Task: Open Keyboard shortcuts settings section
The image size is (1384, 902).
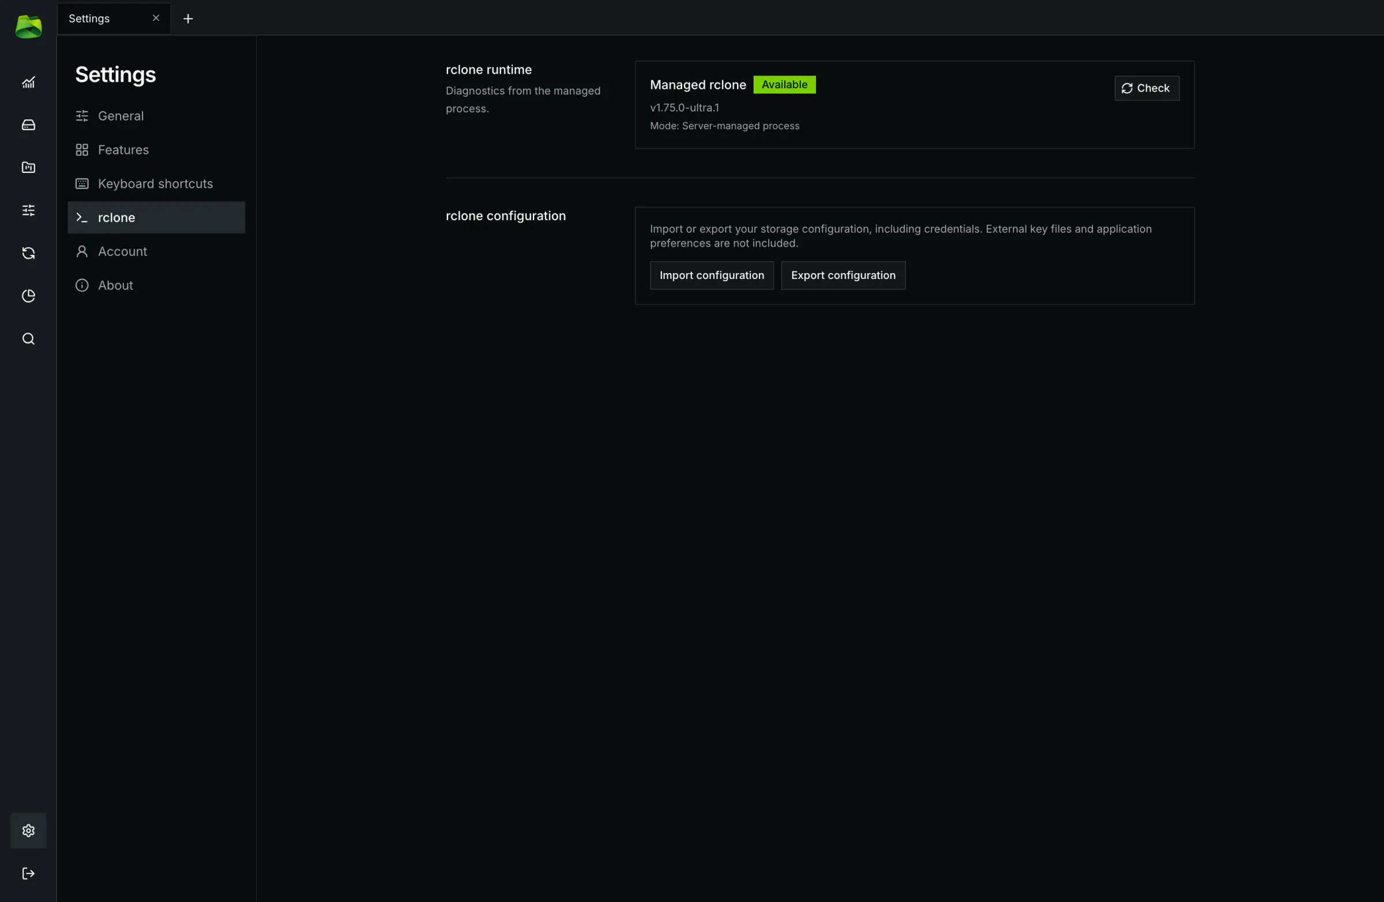Action: coord(156,184)
